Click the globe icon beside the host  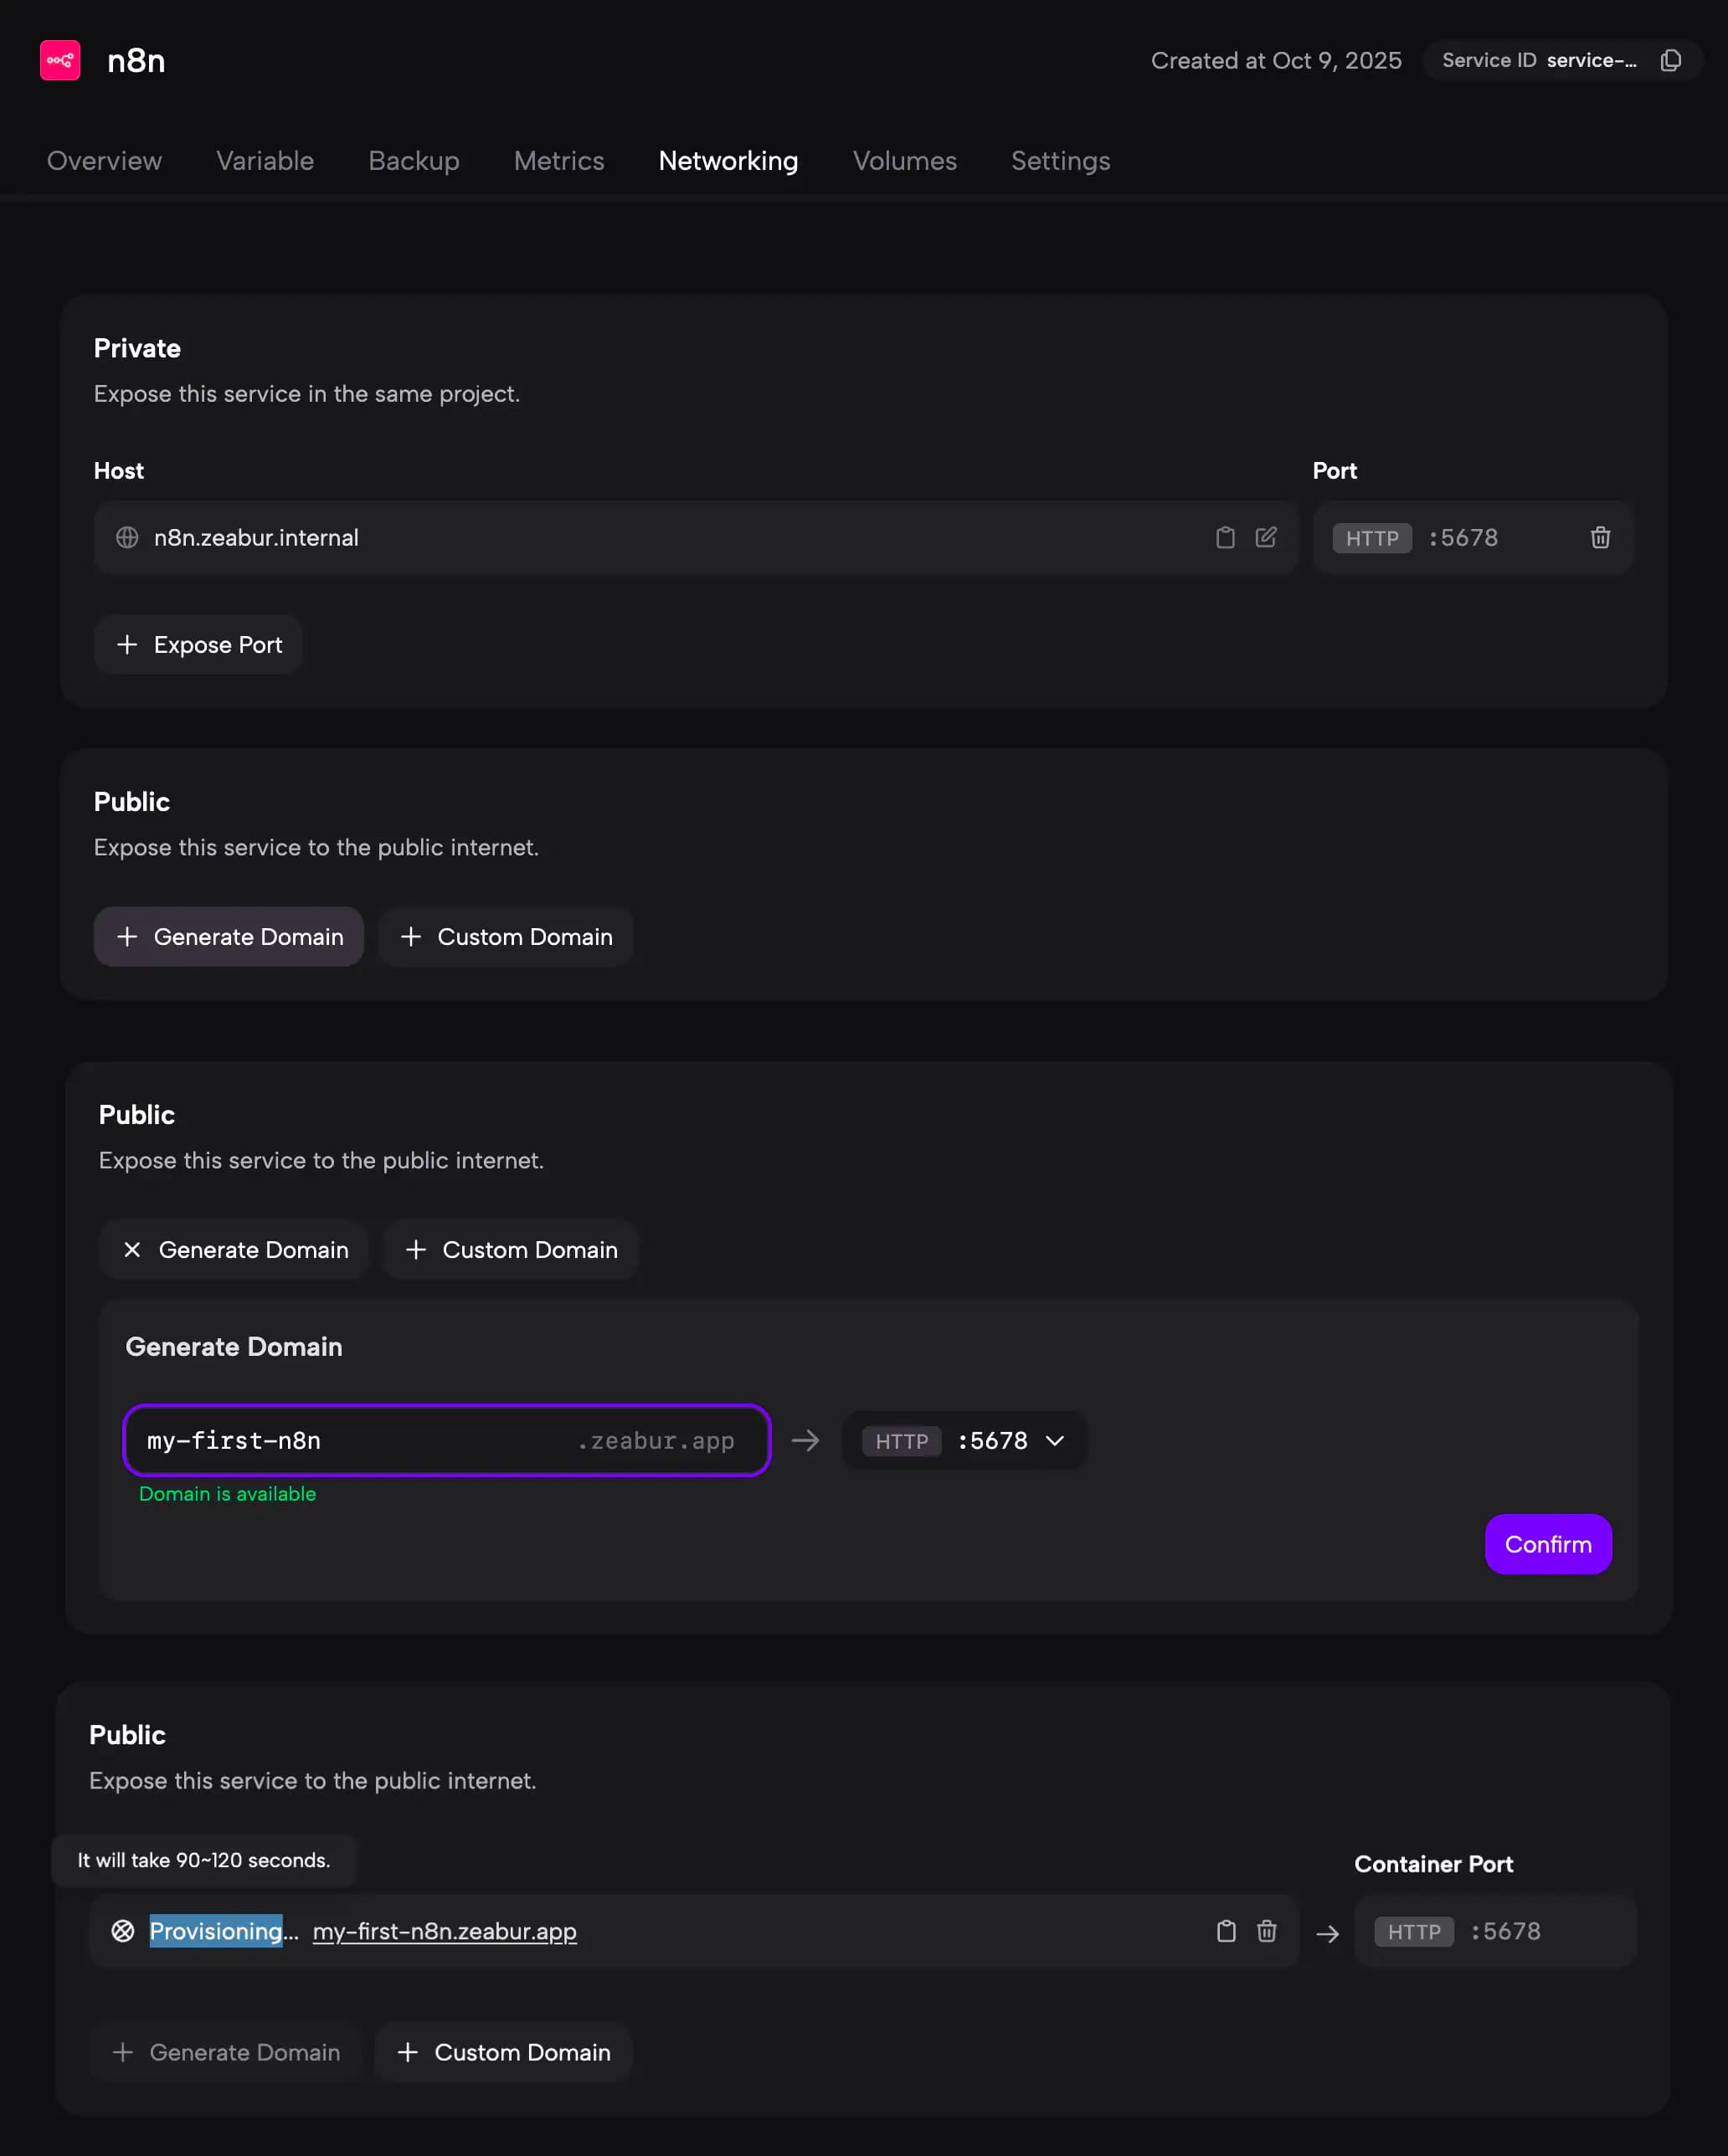pos(127,538)
